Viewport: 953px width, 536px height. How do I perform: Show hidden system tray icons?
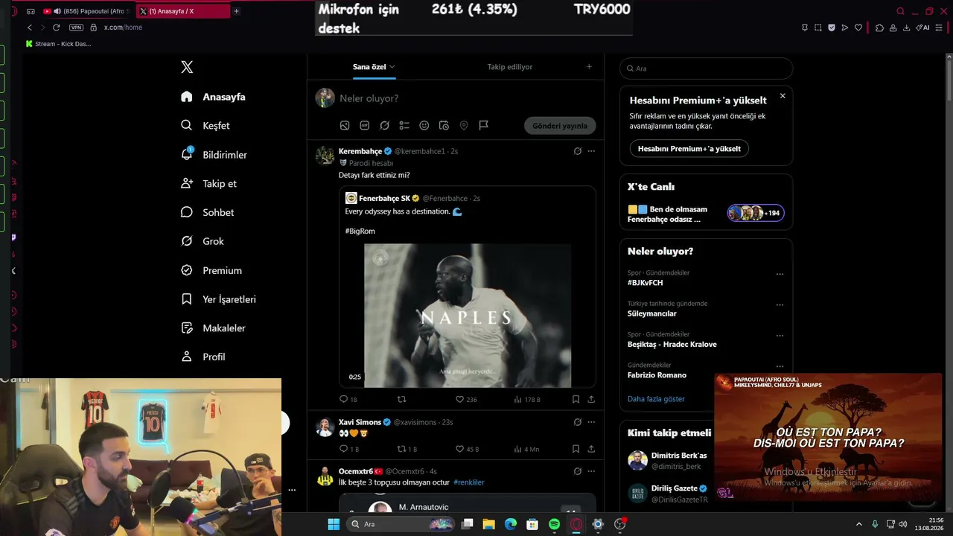click(858, 524)
